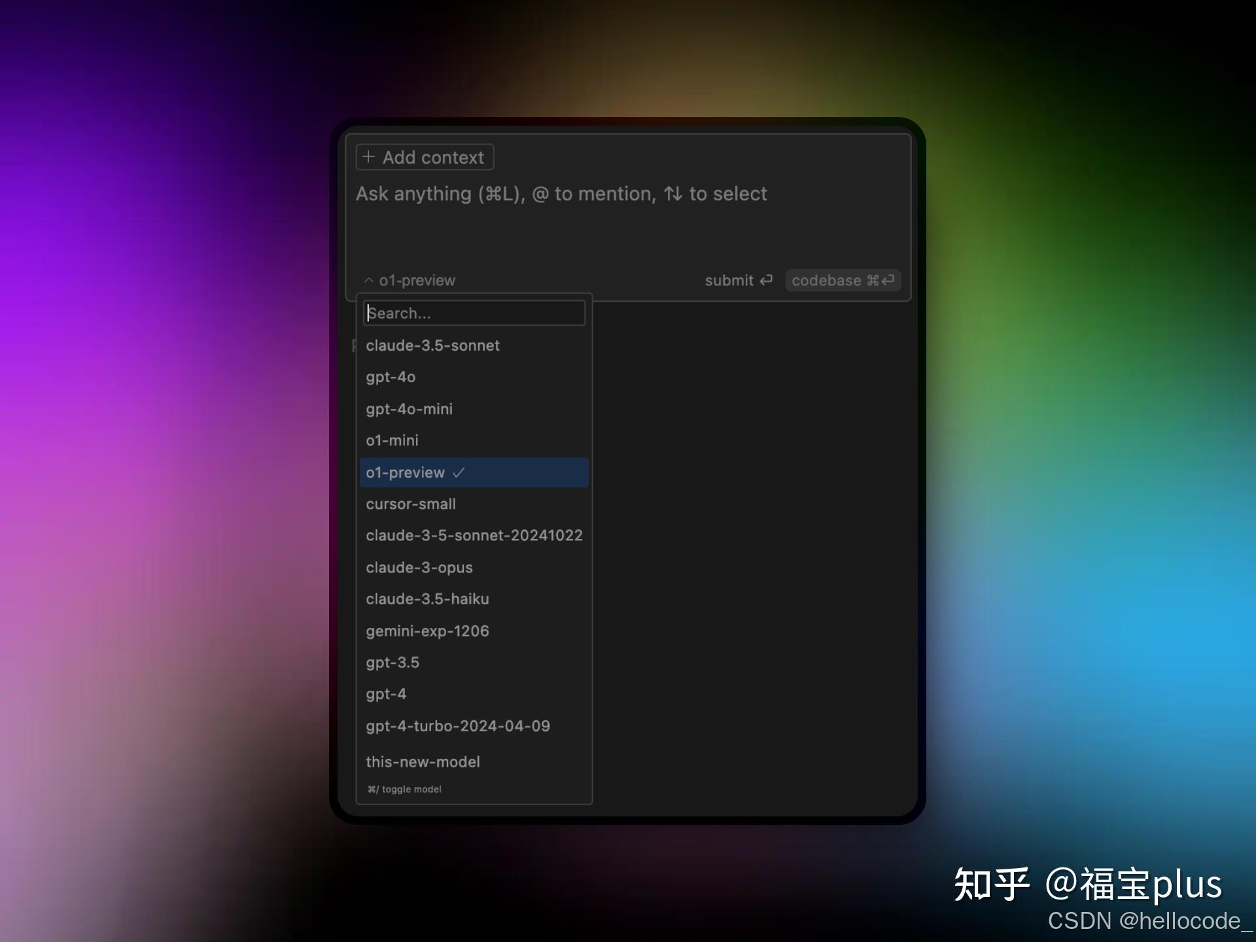Image resolution: width=1256 pixels, height=942 pixels.
Task: Click the checkmark next to o1-preview
Action: [x=459, y=472]
